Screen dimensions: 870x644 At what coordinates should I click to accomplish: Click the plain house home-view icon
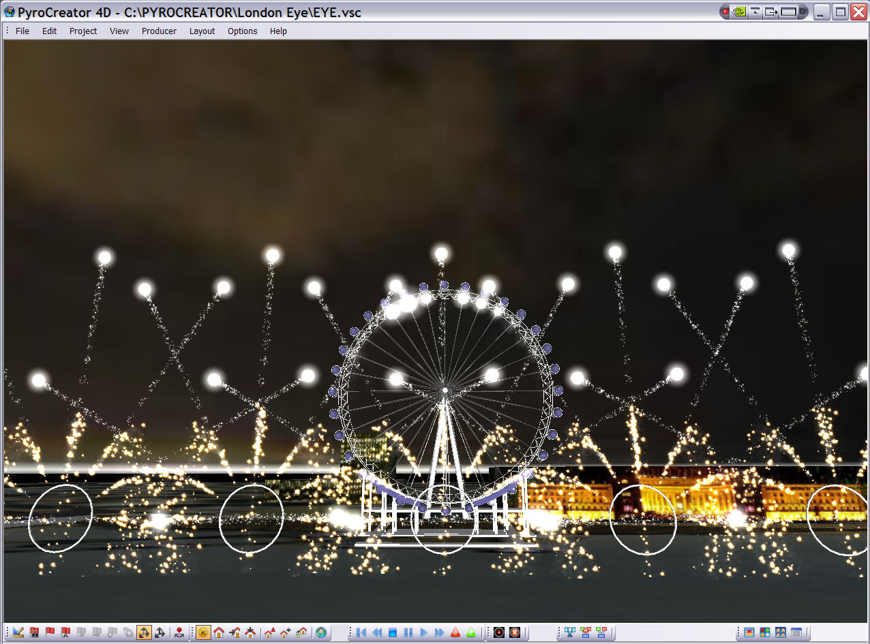[x=219, y=632]
